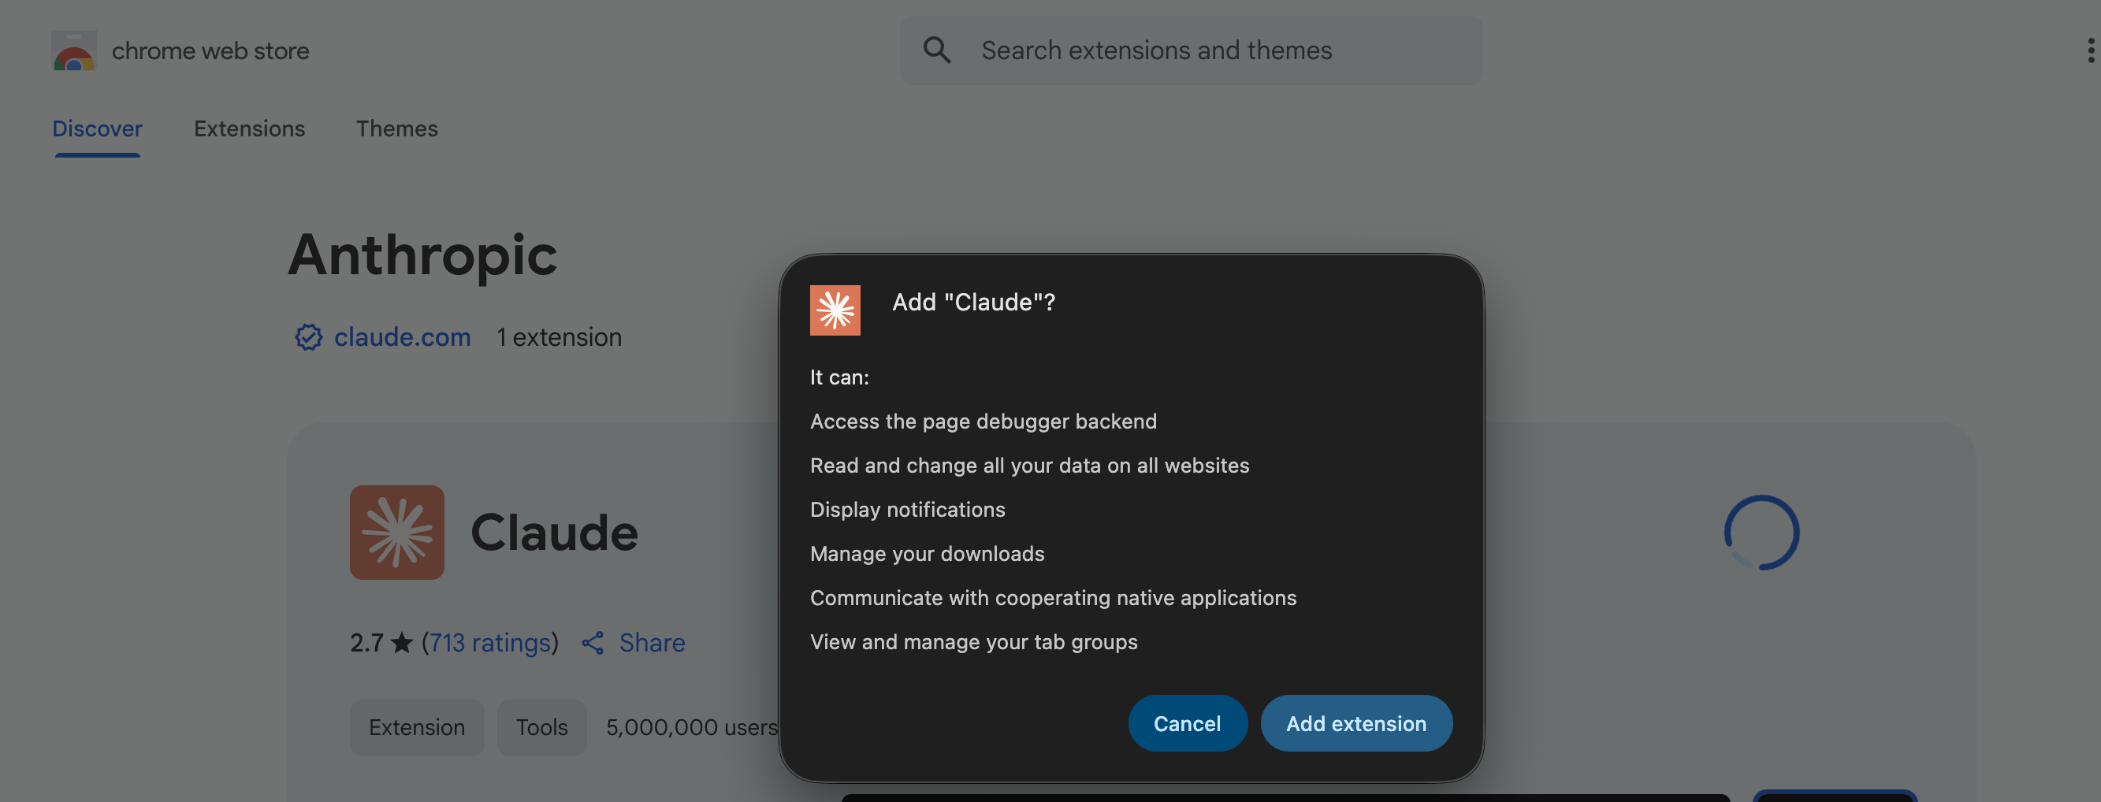Open the Themes tab
Image resolution: width=2101 pixels, height=802 pixels.
[x=397, y=128]
